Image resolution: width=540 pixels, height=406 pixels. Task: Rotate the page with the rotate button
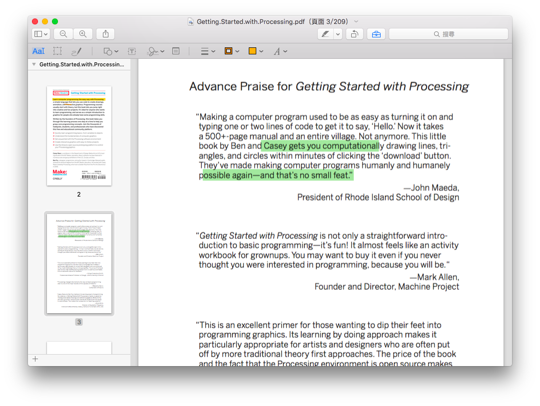(x=354, y=34)
